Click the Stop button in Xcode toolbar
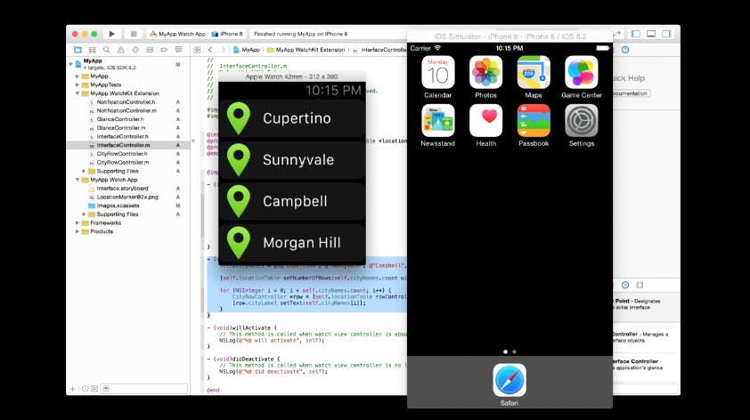Image resolution: width=750 pixels, height=420 pixels. 134,34
